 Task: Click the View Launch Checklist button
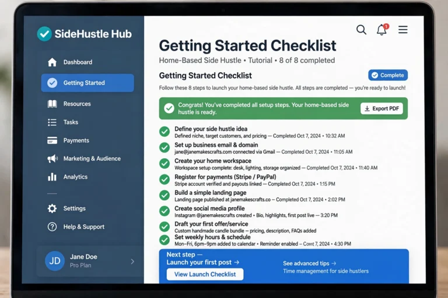click(x=205, y=274)
